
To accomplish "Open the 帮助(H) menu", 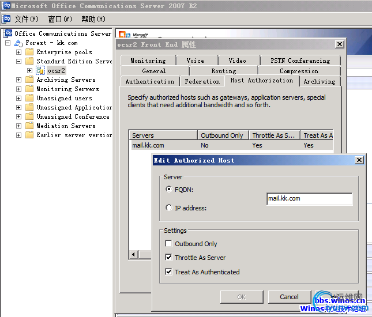I will (93, 19).
